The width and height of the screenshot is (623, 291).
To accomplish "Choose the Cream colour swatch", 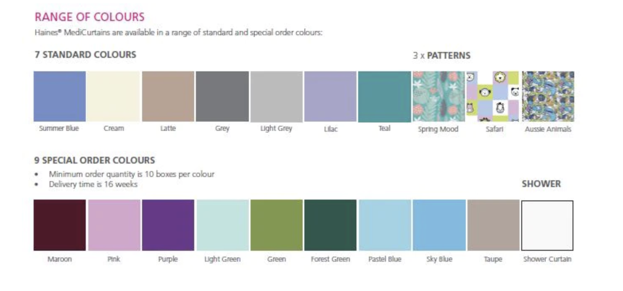I will pyautogui.click(x=114, y=96).
